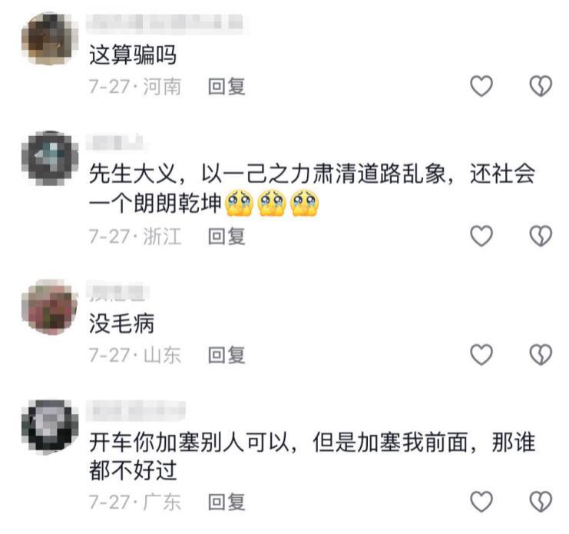
Task: Like the 先生大义 comment from 浙江
Action: pyautogui.click(x=481, y=236)
